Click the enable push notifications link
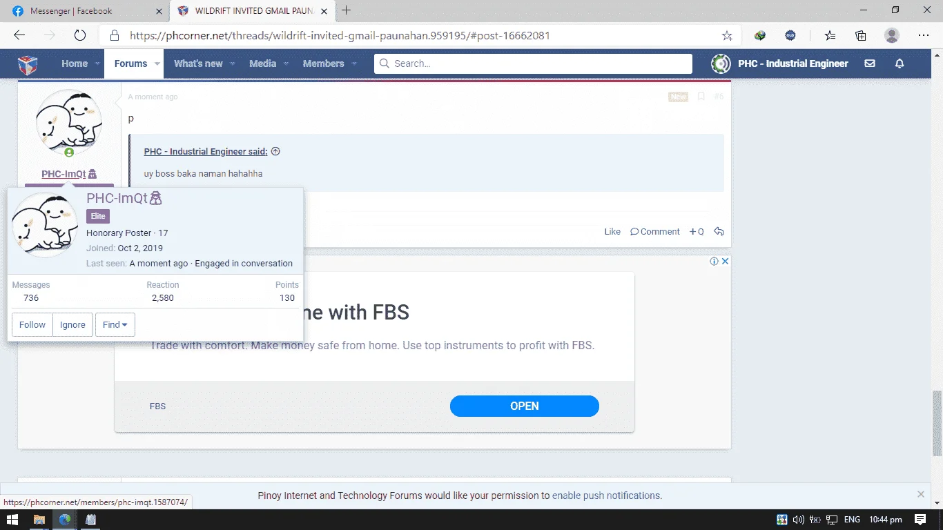Screen dimensions: 943x530 [607, 495]
